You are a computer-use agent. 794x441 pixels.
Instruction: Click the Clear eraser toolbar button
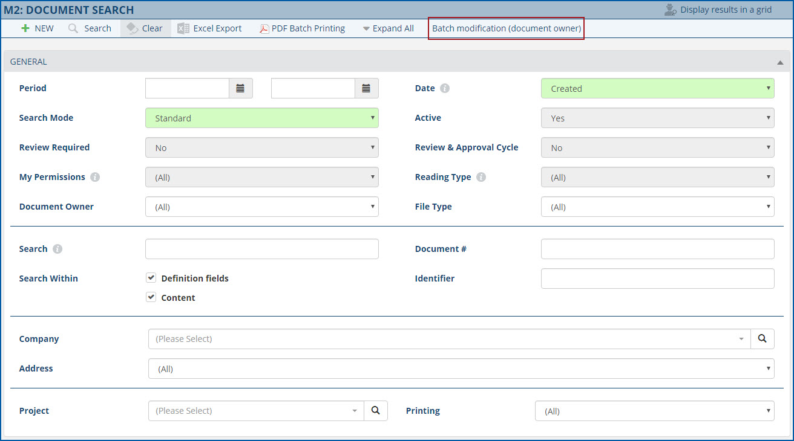tap(145, 28)
